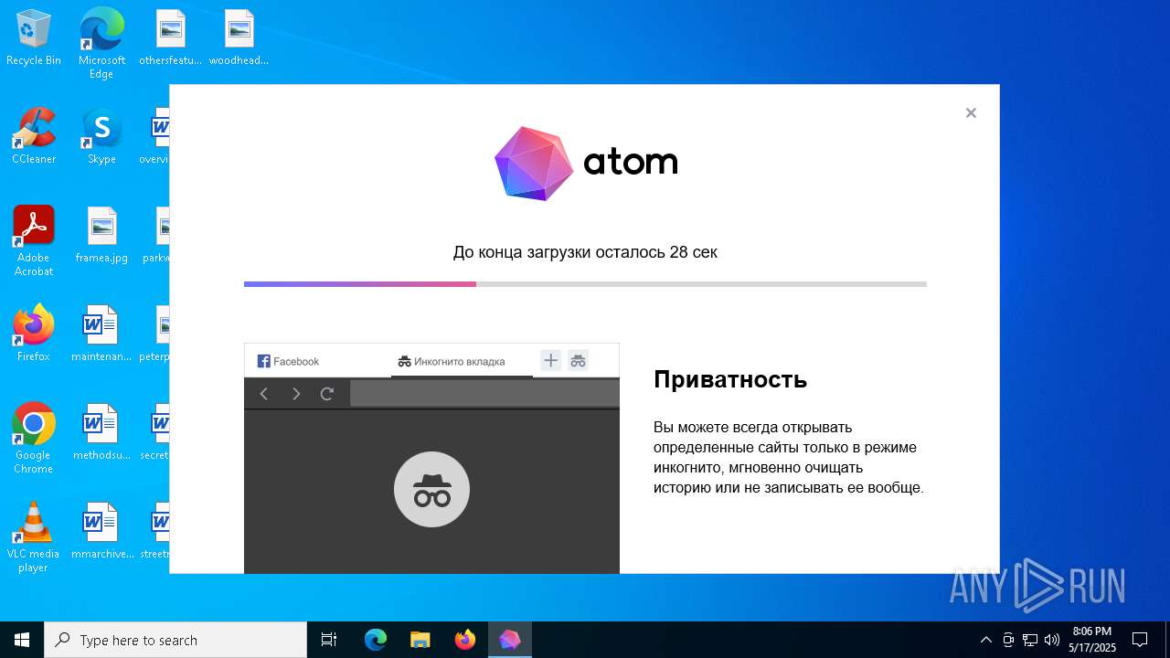Screen dimensions: 1170x658
Task: Click the address bar in the browser preview
Action: tap(484, 394)
